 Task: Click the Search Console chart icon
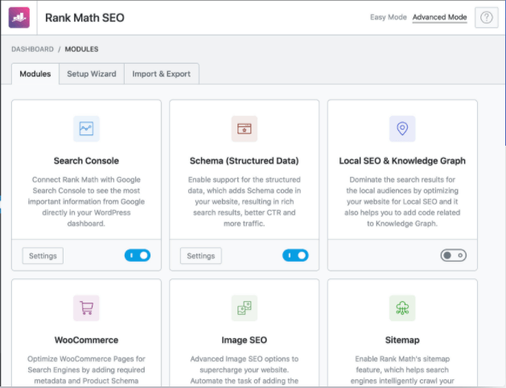click(x=86, y=128)
